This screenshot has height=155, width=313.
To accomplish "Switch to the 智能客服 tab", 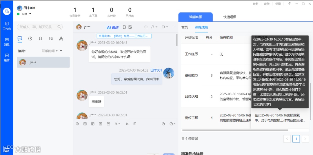I will tap(195, 17).
